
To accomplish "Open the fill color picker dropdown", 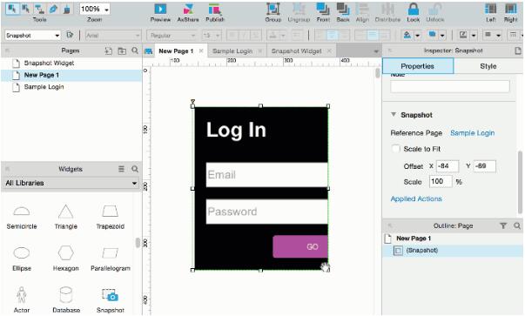I will click(x=418, y=35).
